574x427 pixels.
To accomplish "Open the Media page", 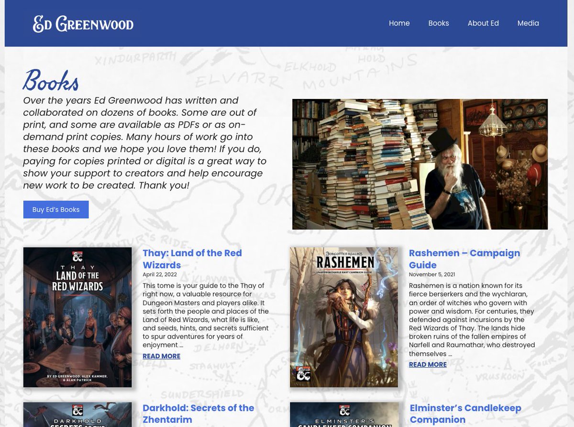I will click(528, 23).
